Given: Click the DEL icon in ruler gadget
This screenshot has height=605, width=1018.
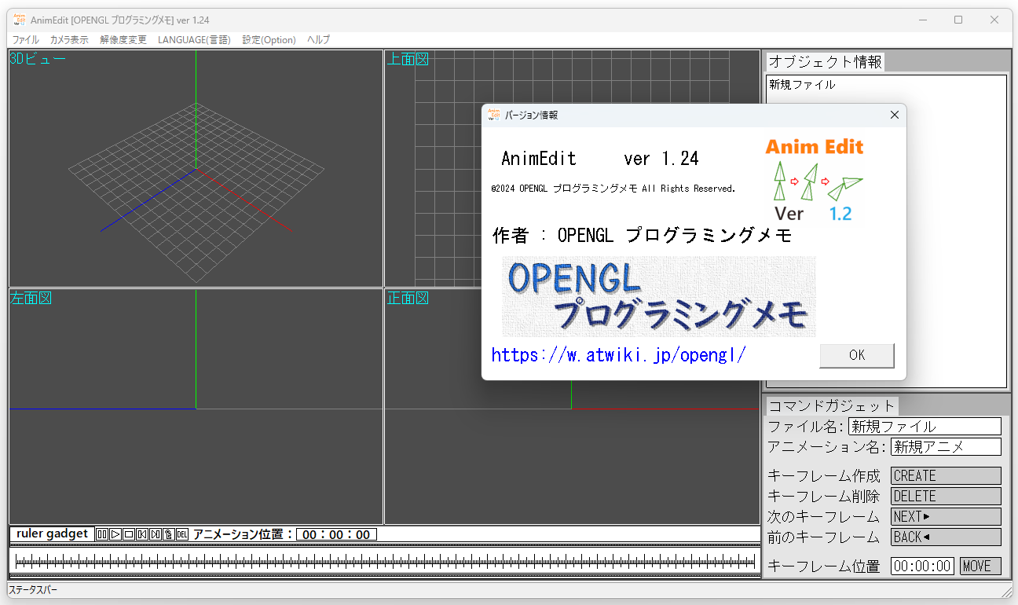Looking at the screenshot, I should coord(182,534).
